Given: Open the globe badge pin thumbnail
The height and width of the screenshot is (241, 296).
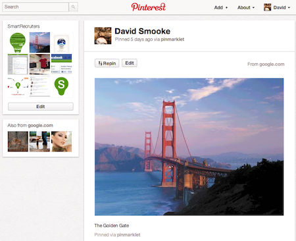Looking at the screenshot, I should click(61, 42).
